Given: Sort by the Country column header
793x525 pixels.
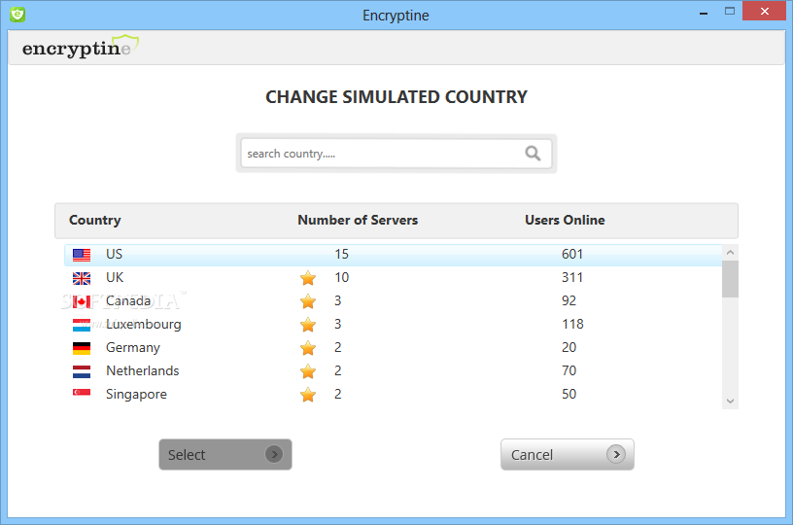Looking at the screenshot, I should pos(94,220).
